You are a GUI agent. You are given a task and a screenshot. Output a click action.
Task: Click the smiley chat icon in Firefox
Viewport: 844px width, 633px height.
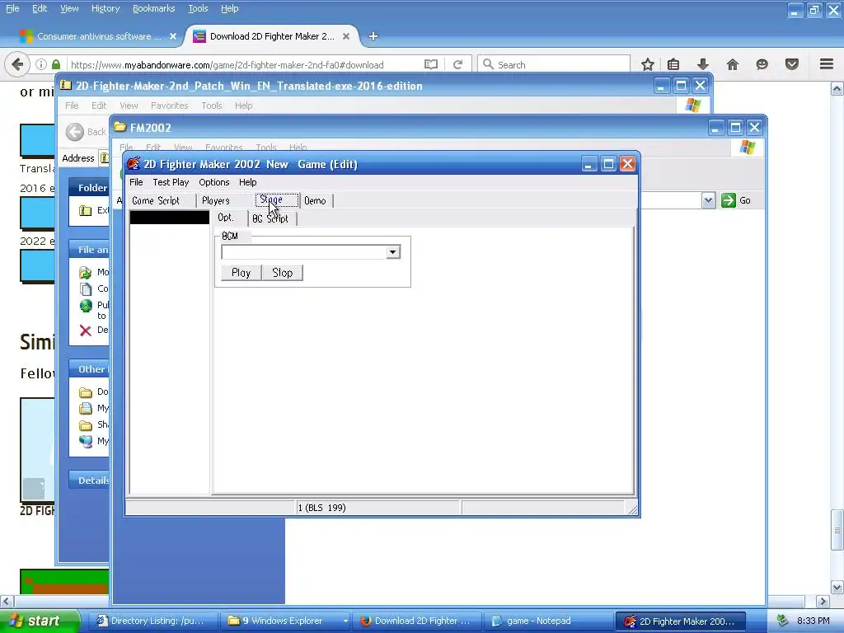762,64
